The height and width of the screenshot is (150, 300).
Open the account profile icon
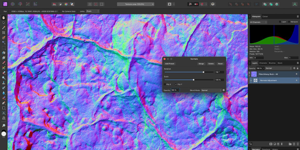[x=294, y=4]
